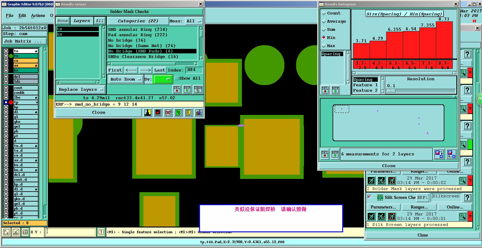This screenshot has width=482, height=248.
Task: Open the yellow report notes icon
Action: click(x=189, y=113)
